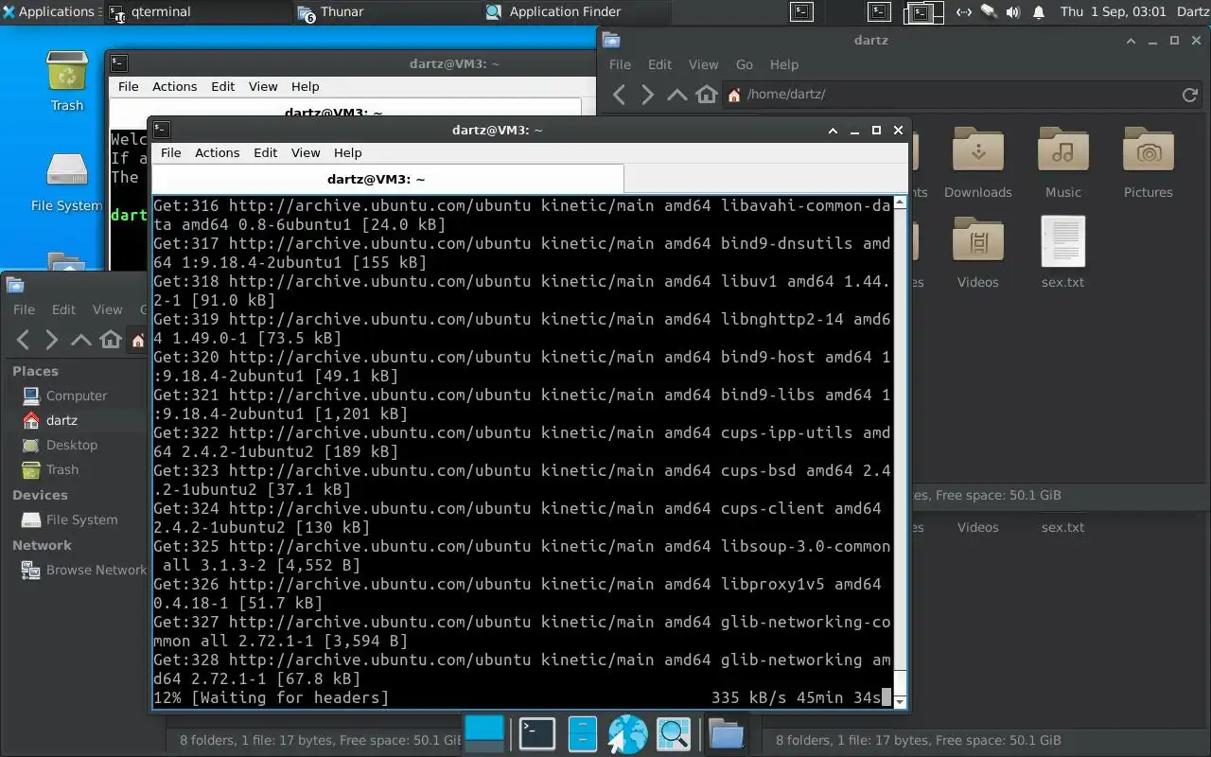1211x757 pixels.
Task: Select the sex.txt file icon
Action: [1063, 241]
